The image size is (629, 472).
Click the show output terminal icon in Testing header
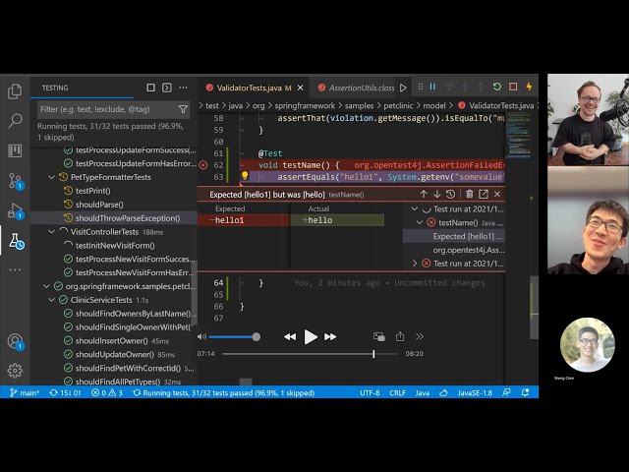(x=167, y=88)
